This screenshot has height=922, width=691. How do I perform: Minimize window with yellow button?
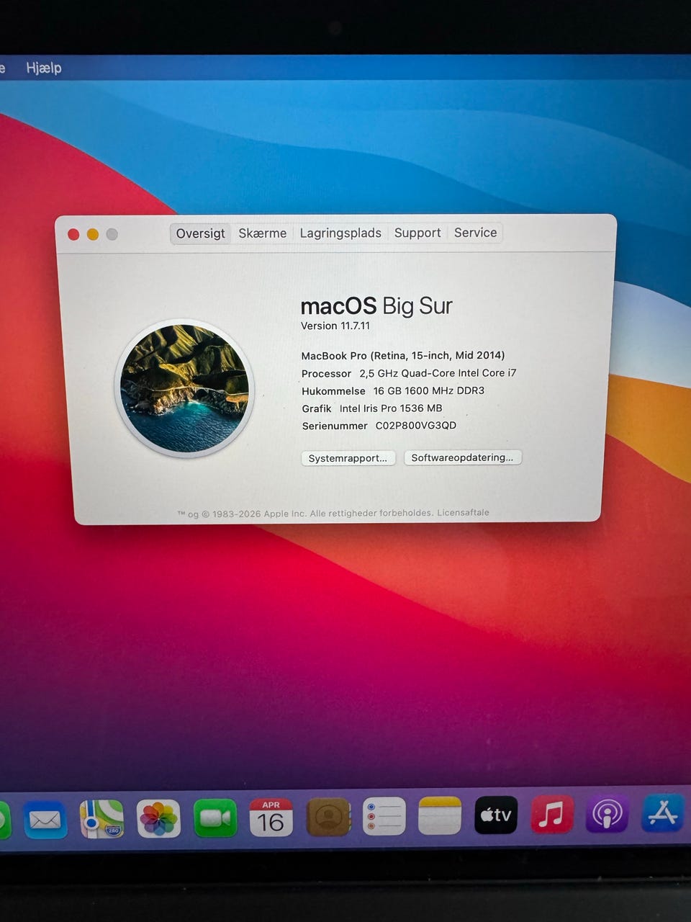click(93, 234)
